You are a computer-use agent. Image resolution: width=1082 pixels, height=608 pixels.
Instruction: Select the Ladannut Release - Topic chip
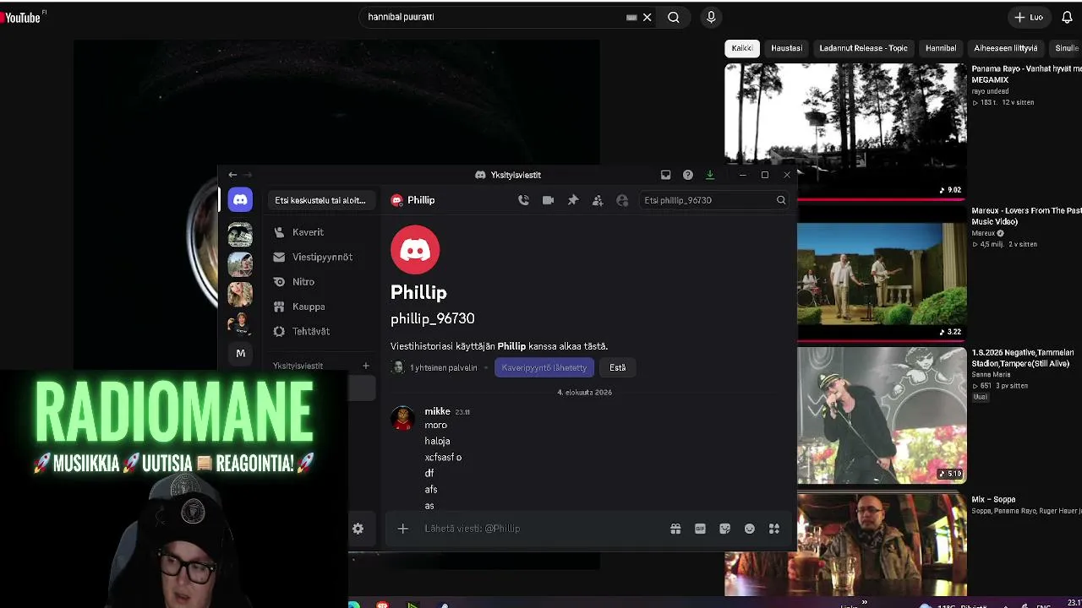863,48
